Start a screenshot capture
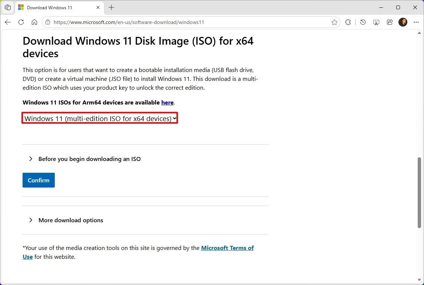The height and width of the screenshot is (285, 424). (376, 22)
